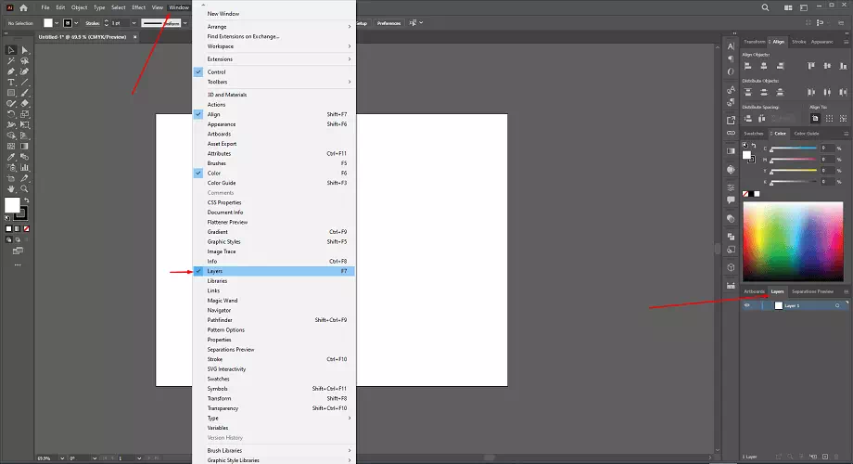Expand the Workspace submenu
Viewport: 853px width, 464px height.
(274, 46)
